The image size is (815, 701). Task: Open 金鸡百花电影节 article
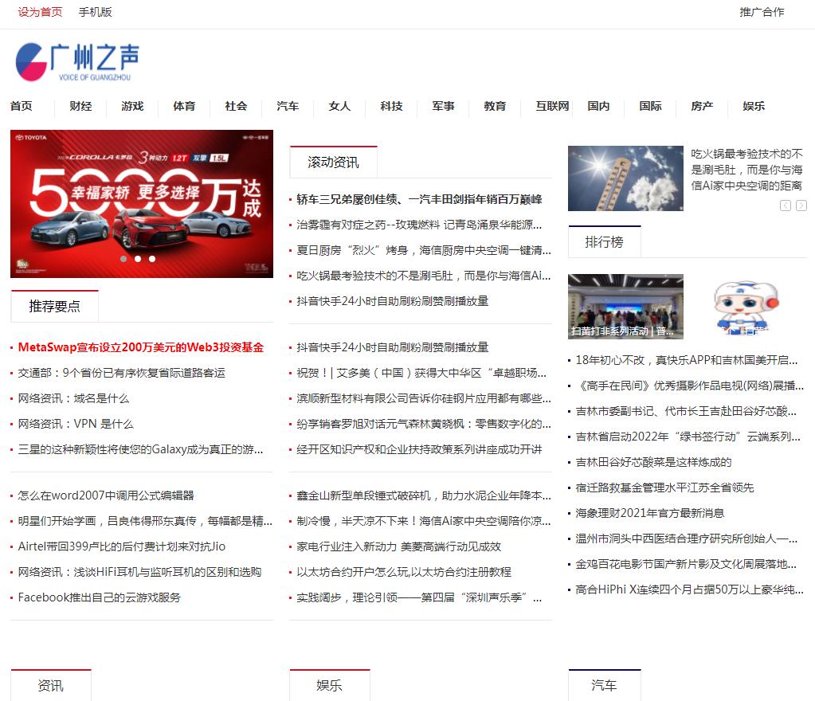686,564
